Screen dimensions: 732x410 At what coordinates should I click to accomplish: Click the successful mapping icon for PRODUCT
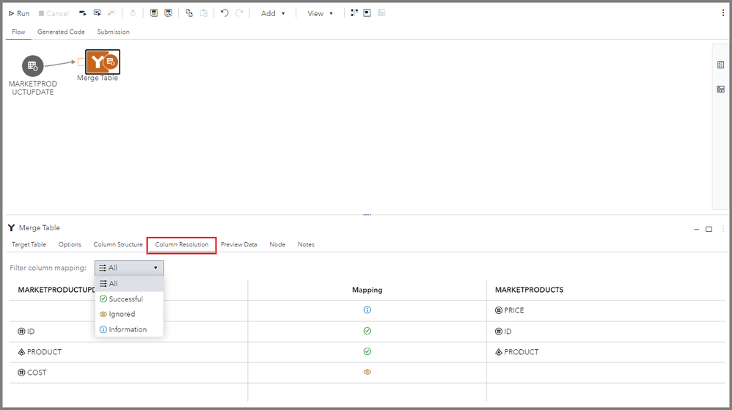pyautogui.click(x=367, y=351)
